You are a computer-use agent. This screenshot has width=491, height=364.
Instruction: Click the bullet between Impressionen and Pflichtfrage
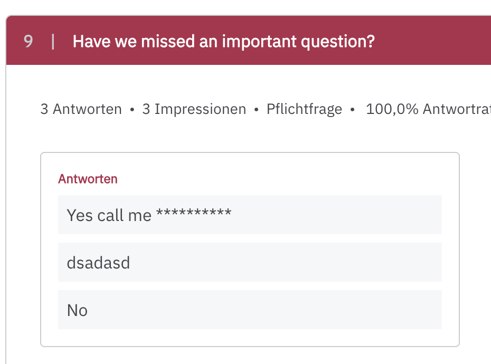click(256, 110)
